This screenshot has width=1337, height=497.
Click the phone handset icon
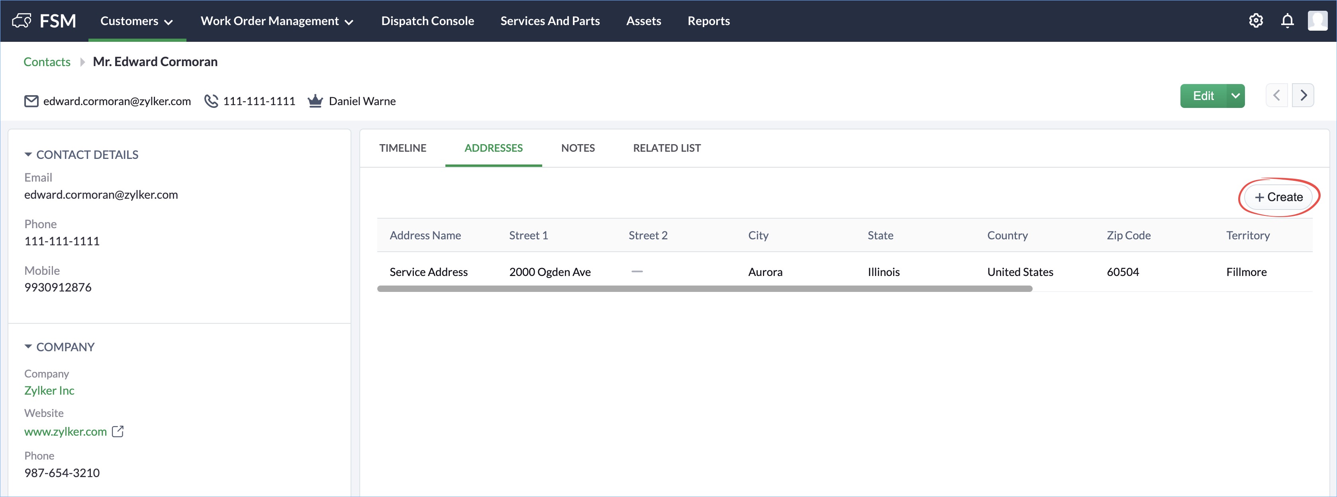click(x=211, y=101)
